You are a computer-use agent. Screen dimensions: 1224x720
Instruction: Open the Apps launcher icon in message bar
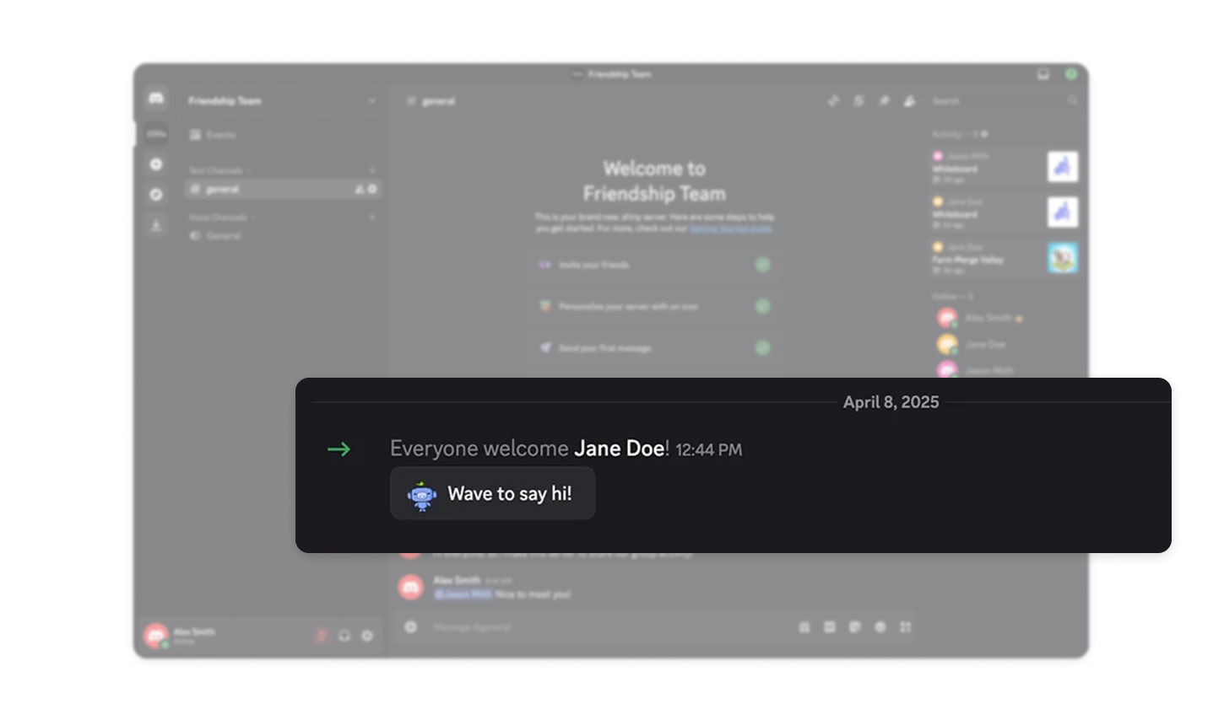[906, 627]
